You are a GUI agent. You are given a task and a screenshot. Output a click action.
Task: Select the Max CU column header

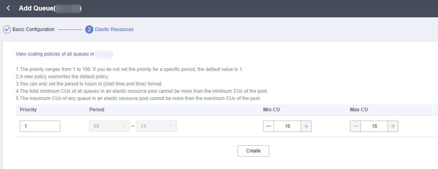pyautogui.click(x=359, y=110)
